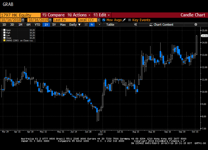This screenshot has height=150, width=208.
Task: Click the GRAB command text
Action: (8, 4)
